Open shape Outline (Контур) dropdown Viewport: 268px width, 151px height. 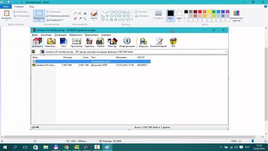[142, 12]
